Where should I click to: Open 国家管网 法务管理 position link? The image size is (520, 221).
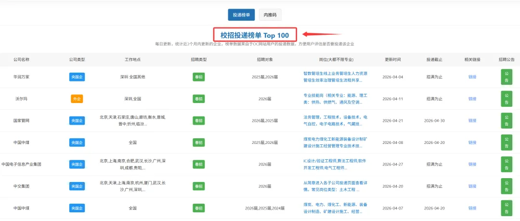[335, 120]
